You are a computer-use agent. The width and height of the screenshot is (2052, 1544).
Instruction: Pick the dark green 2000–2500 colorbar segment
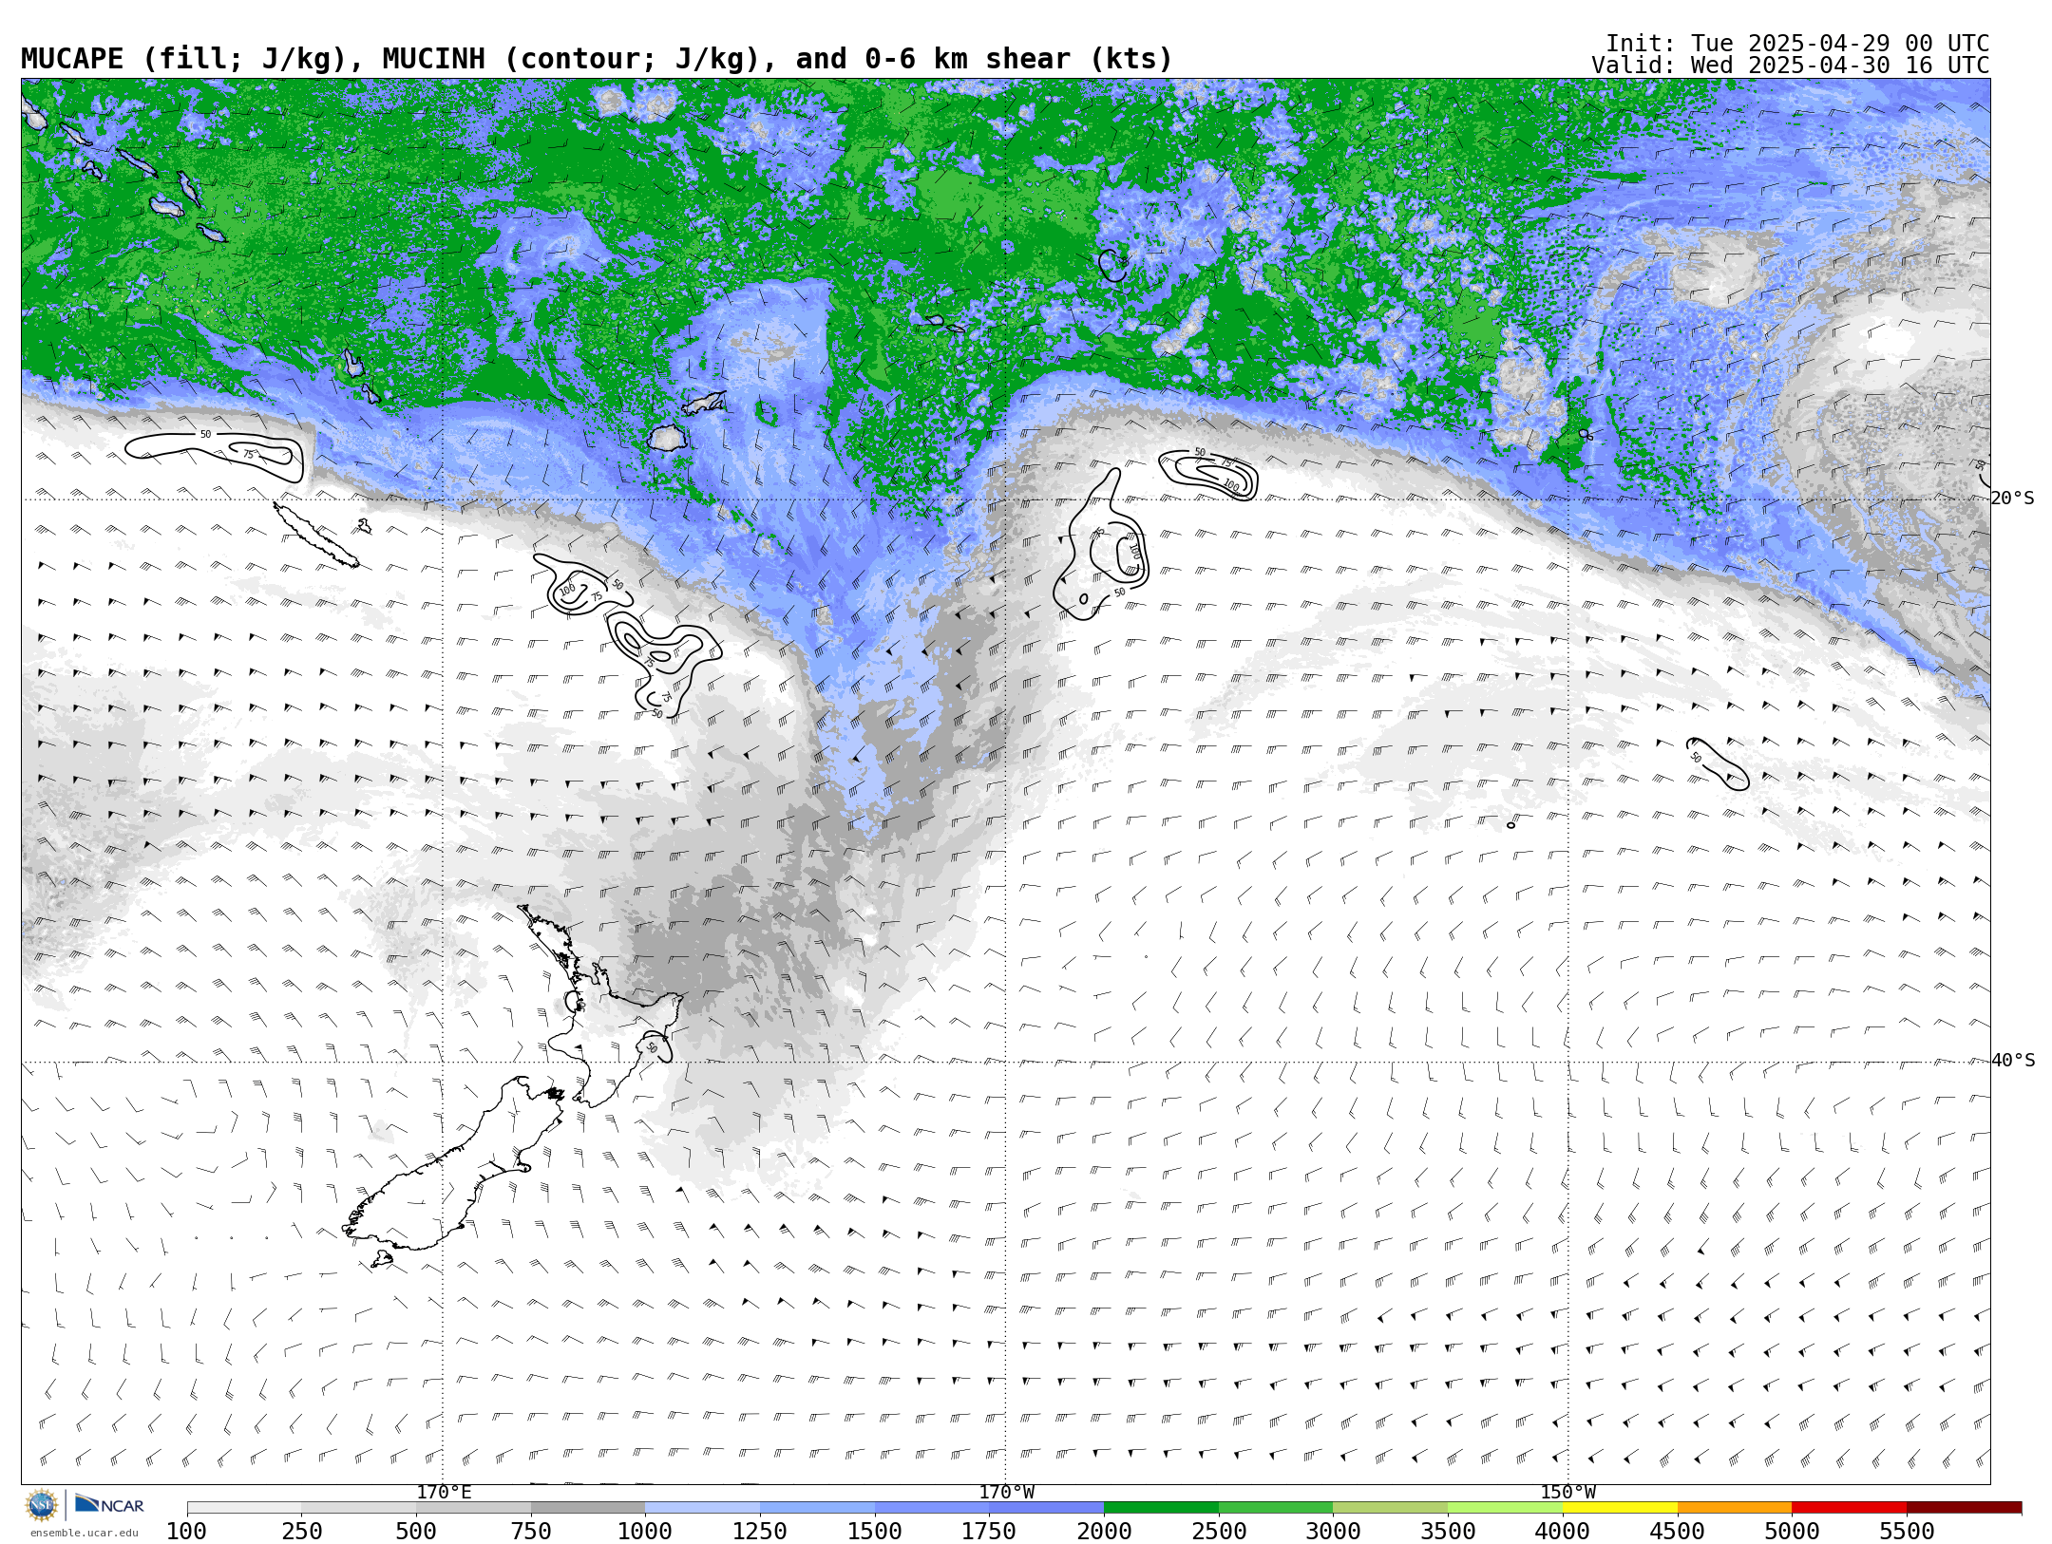tap(1161, 1508)
